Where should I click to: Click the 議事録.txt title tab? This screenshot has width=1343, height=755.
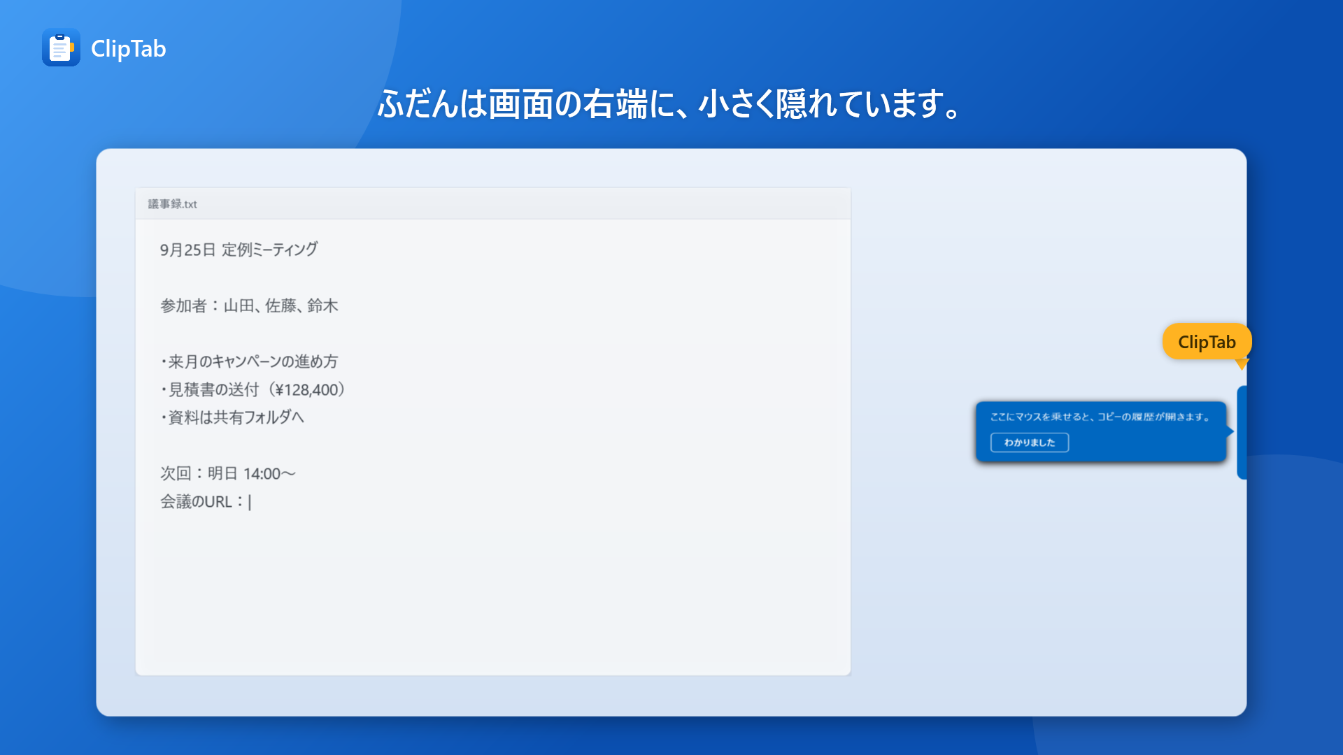pos(172,204)
